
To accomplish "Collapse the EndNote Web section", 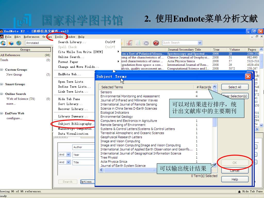I will (x=2, y=113).
